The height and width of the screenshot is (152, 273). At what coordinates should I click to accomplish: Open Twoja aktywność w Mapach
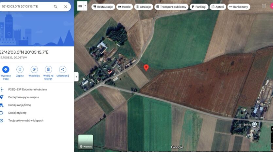[x=26, y=120]
